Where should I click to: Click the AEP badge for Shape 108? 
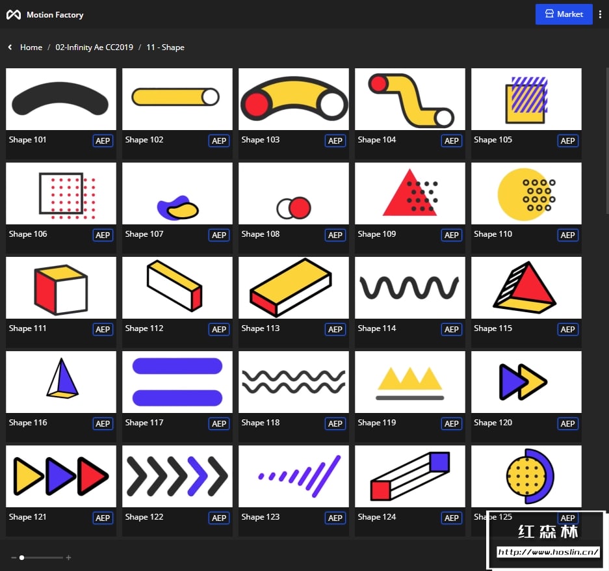coord(335,235)
